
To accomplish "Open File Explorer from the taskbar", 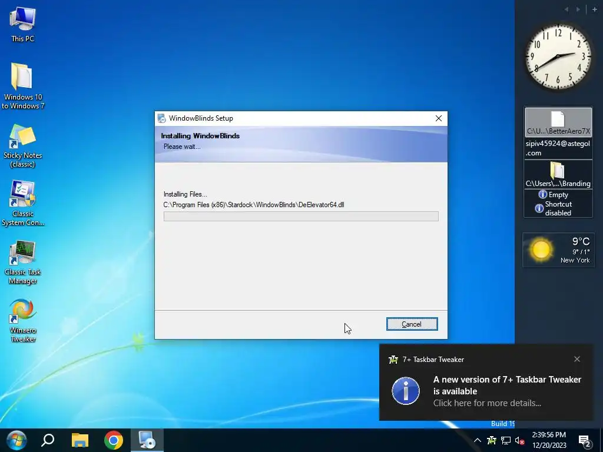I will [80, 440].
